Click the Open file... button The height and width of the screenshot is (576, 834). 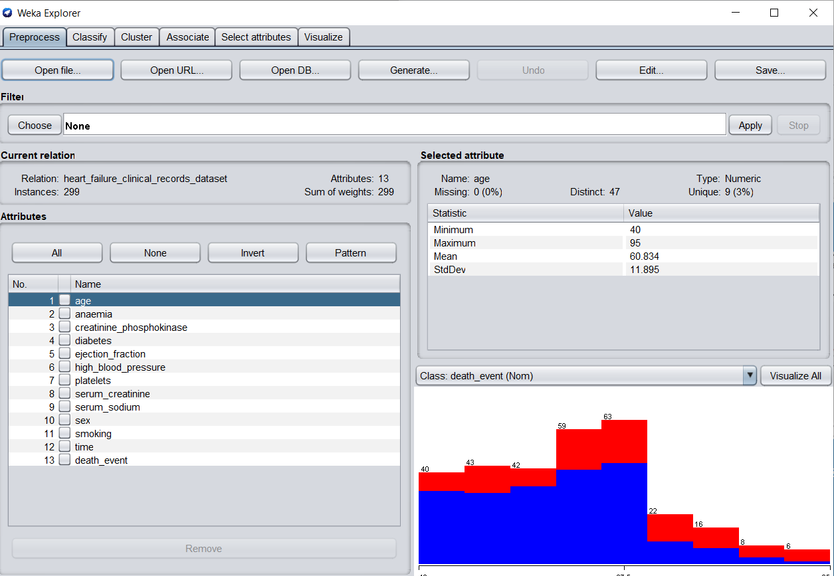point(58,70)
